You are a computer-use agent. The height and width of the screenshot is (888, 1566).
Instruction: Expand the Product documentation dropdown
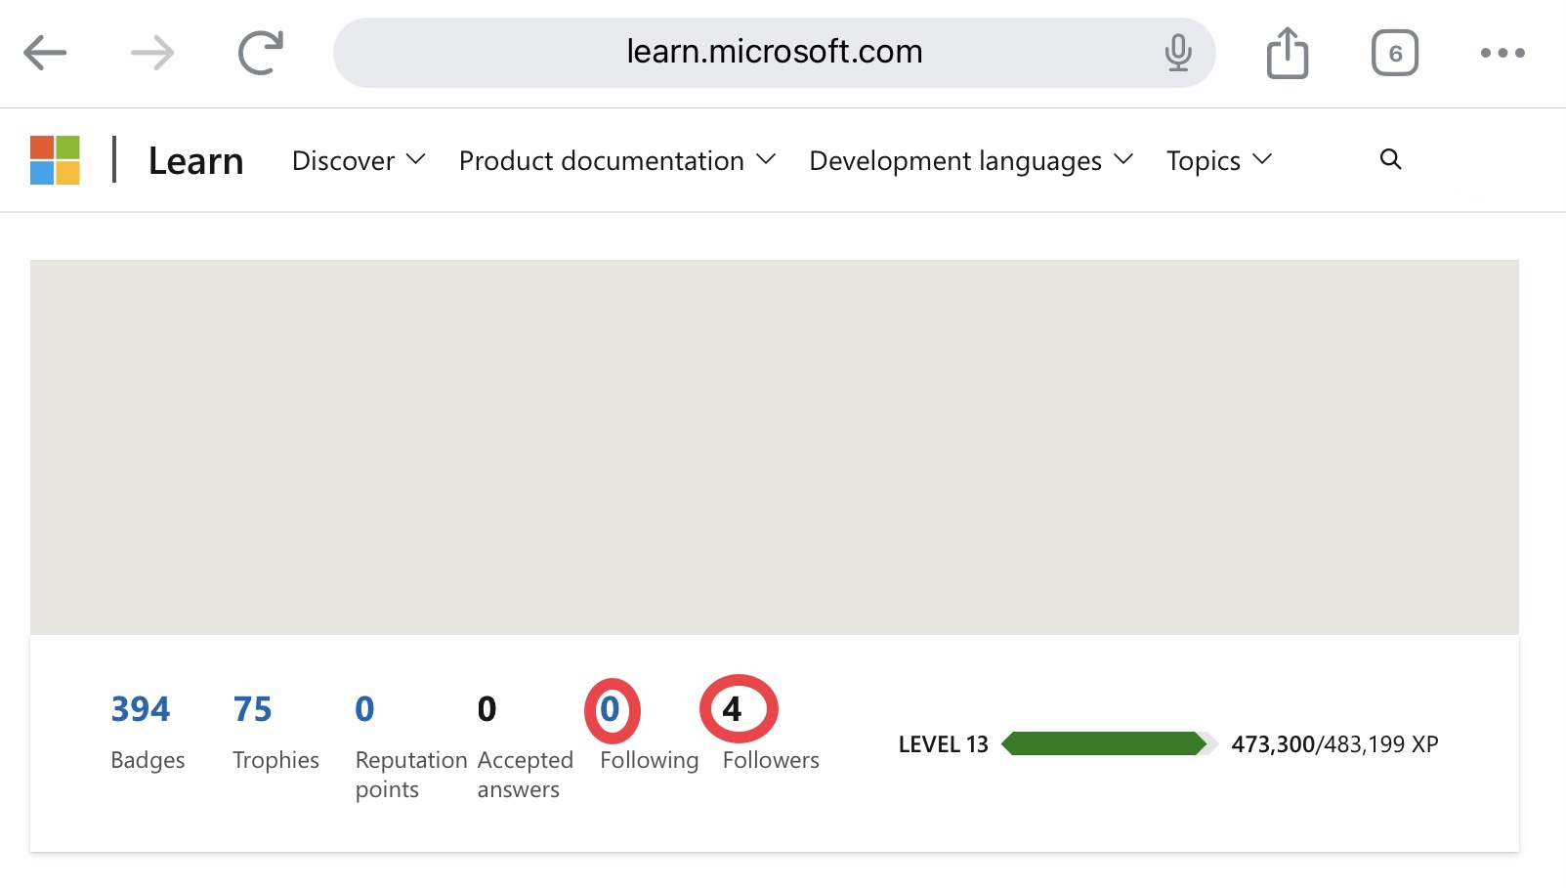tap(617, 160)
